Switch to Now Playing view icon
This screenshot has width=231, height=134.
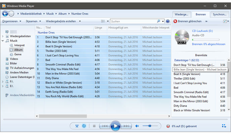click(x=224, y=126)
